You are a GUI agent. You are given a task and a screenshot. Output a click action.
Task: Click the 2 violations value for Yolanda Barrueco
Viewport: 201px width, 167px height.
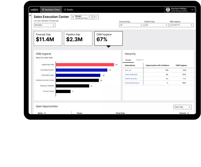[x=167, y=83]
